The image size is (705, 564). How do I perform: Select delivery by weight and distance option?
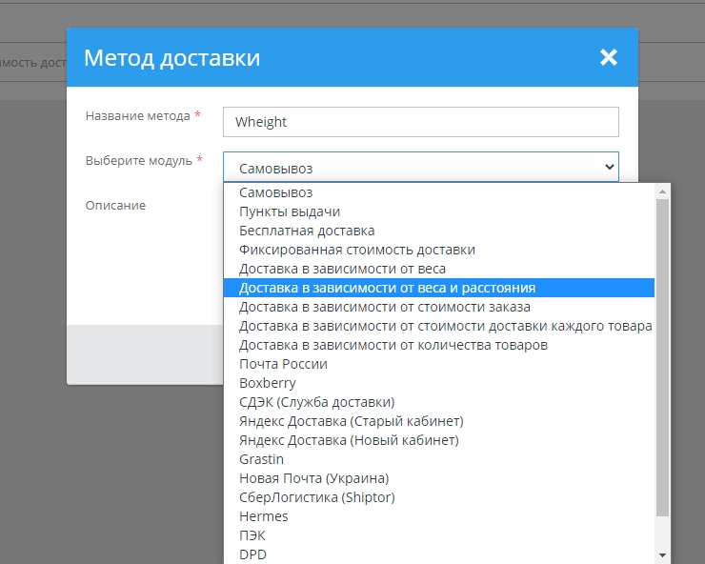tap(387, 288)
